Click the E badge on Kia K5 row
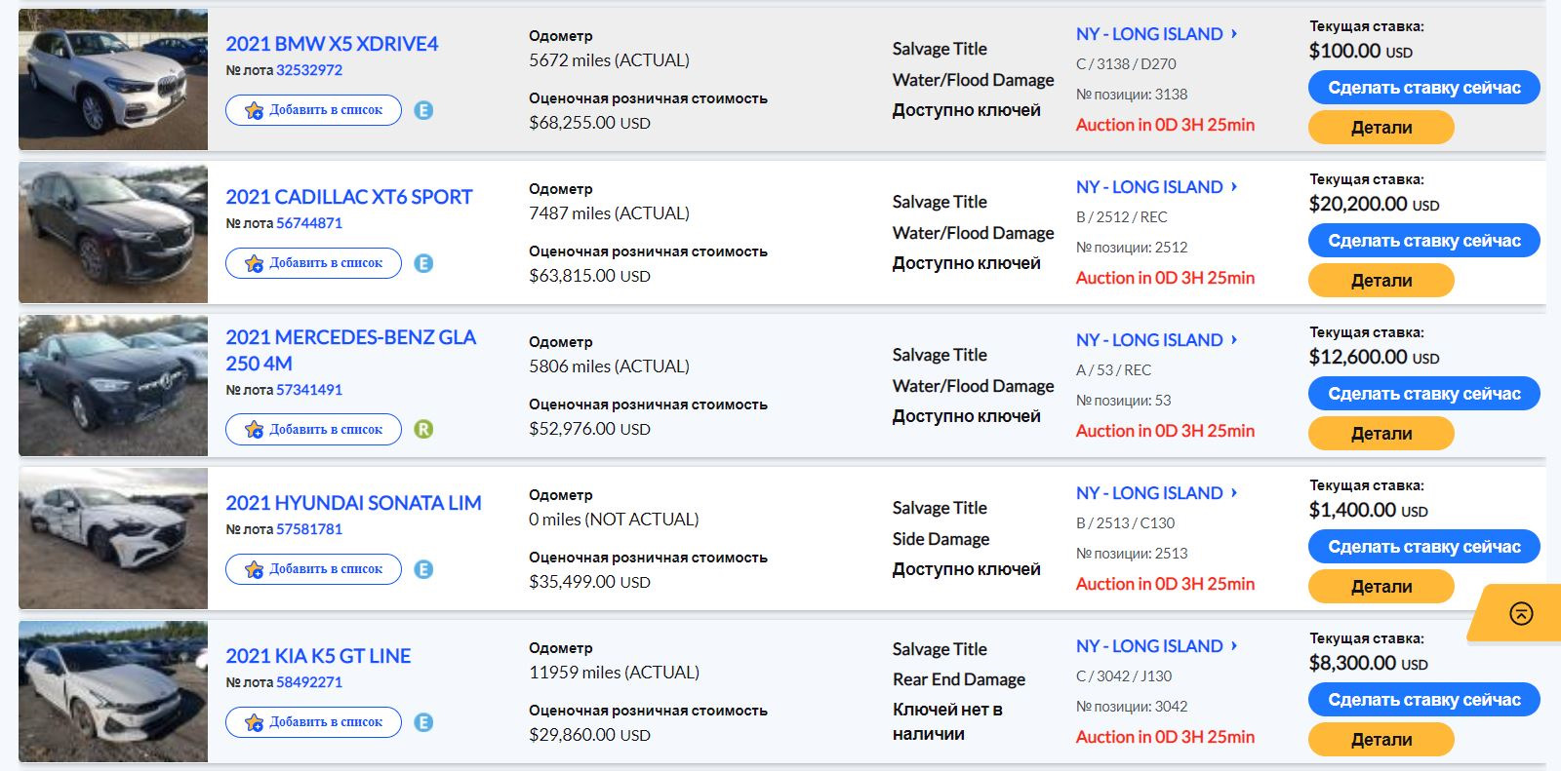This screenshot has height=771, width=1561. [423, 722]
